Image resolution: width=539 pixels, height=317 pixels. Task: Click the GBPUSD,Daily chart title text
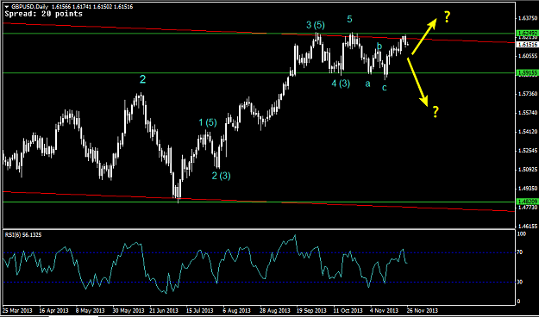click(30, 7)
